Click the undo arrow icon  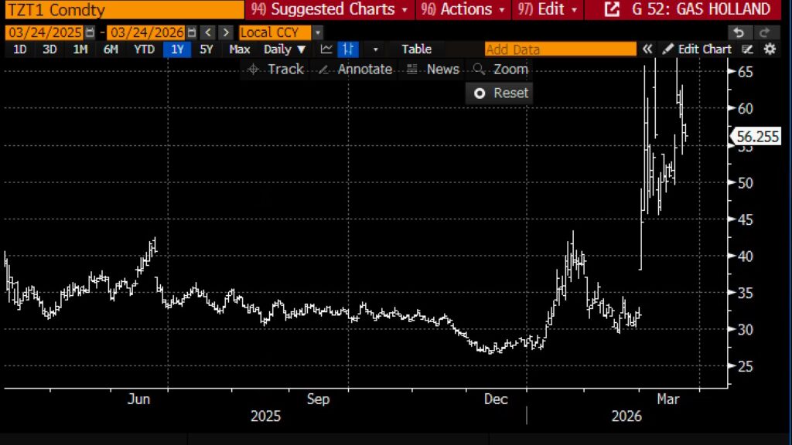[739, 32]
